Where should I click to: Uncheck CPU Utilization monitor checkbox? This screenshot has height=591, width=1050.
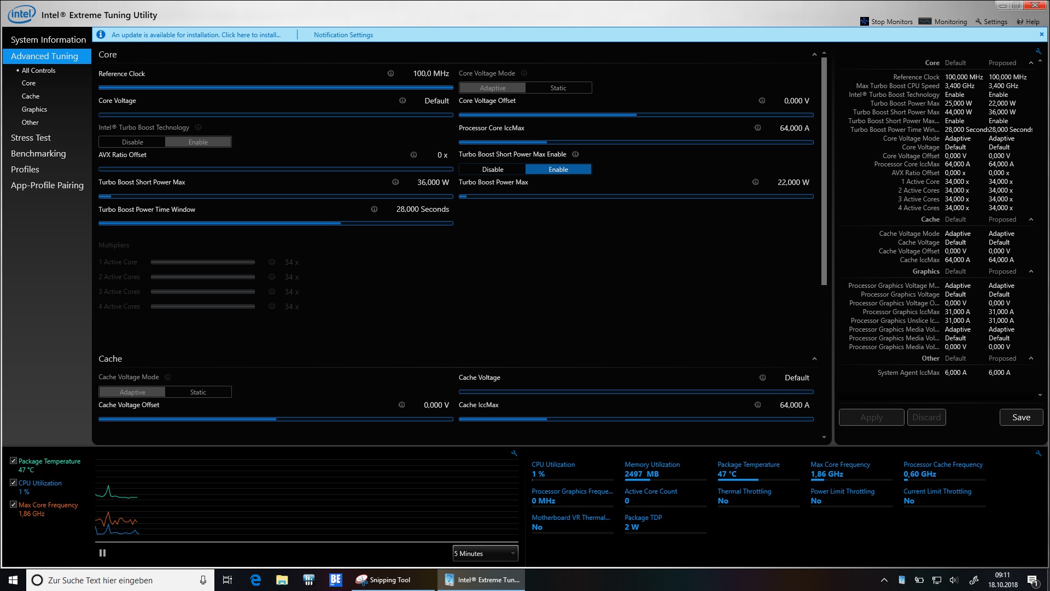click(x=14, y=483)
